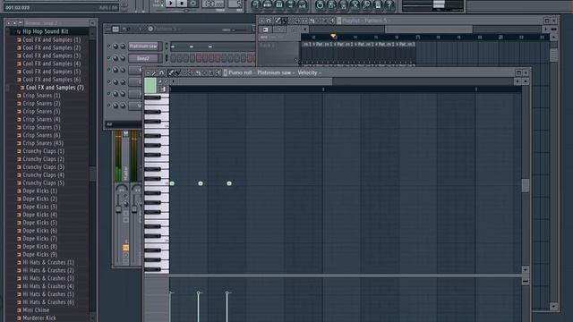
Task: Click the third note in Piano roll grid
Action: tap(229, 183)
